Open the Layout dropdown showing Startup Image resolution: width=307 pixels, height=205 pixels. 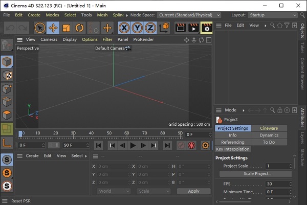tap(272, 15)
